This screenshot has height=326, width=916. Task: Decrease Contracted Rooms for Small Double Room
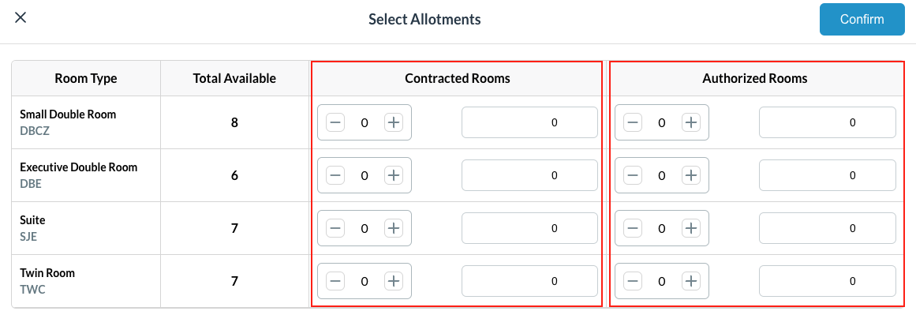[335, 122]
